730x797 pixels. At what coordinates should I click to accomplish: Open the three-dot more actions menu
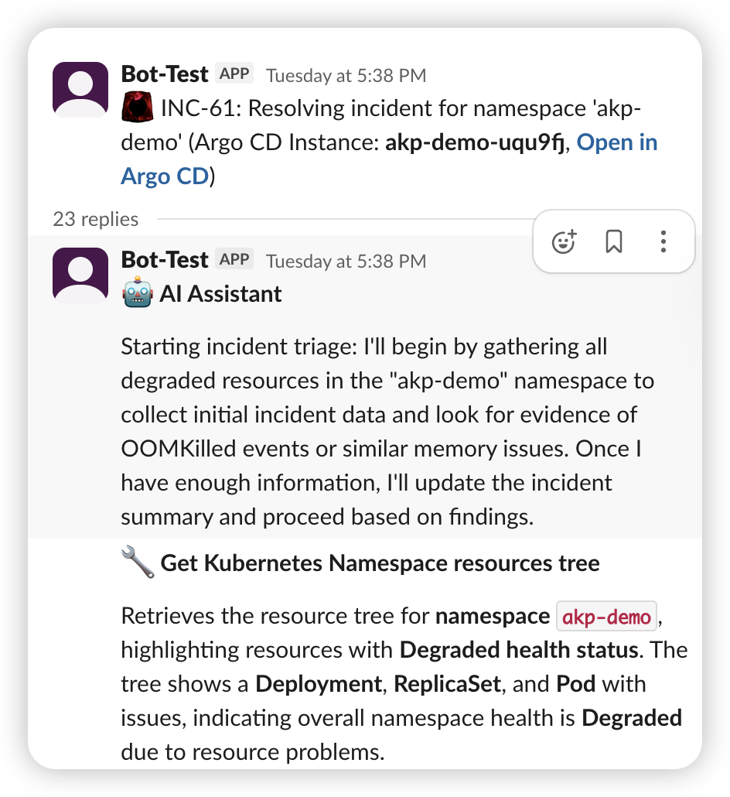(x=663, y=241)
